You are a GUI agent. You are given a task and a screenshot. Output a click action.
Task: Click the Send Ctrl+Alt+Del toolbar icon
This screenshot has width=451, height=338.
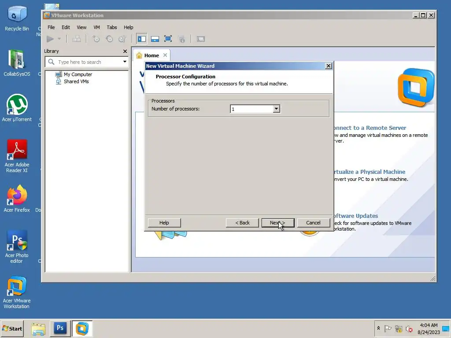(x=76, y=39)
